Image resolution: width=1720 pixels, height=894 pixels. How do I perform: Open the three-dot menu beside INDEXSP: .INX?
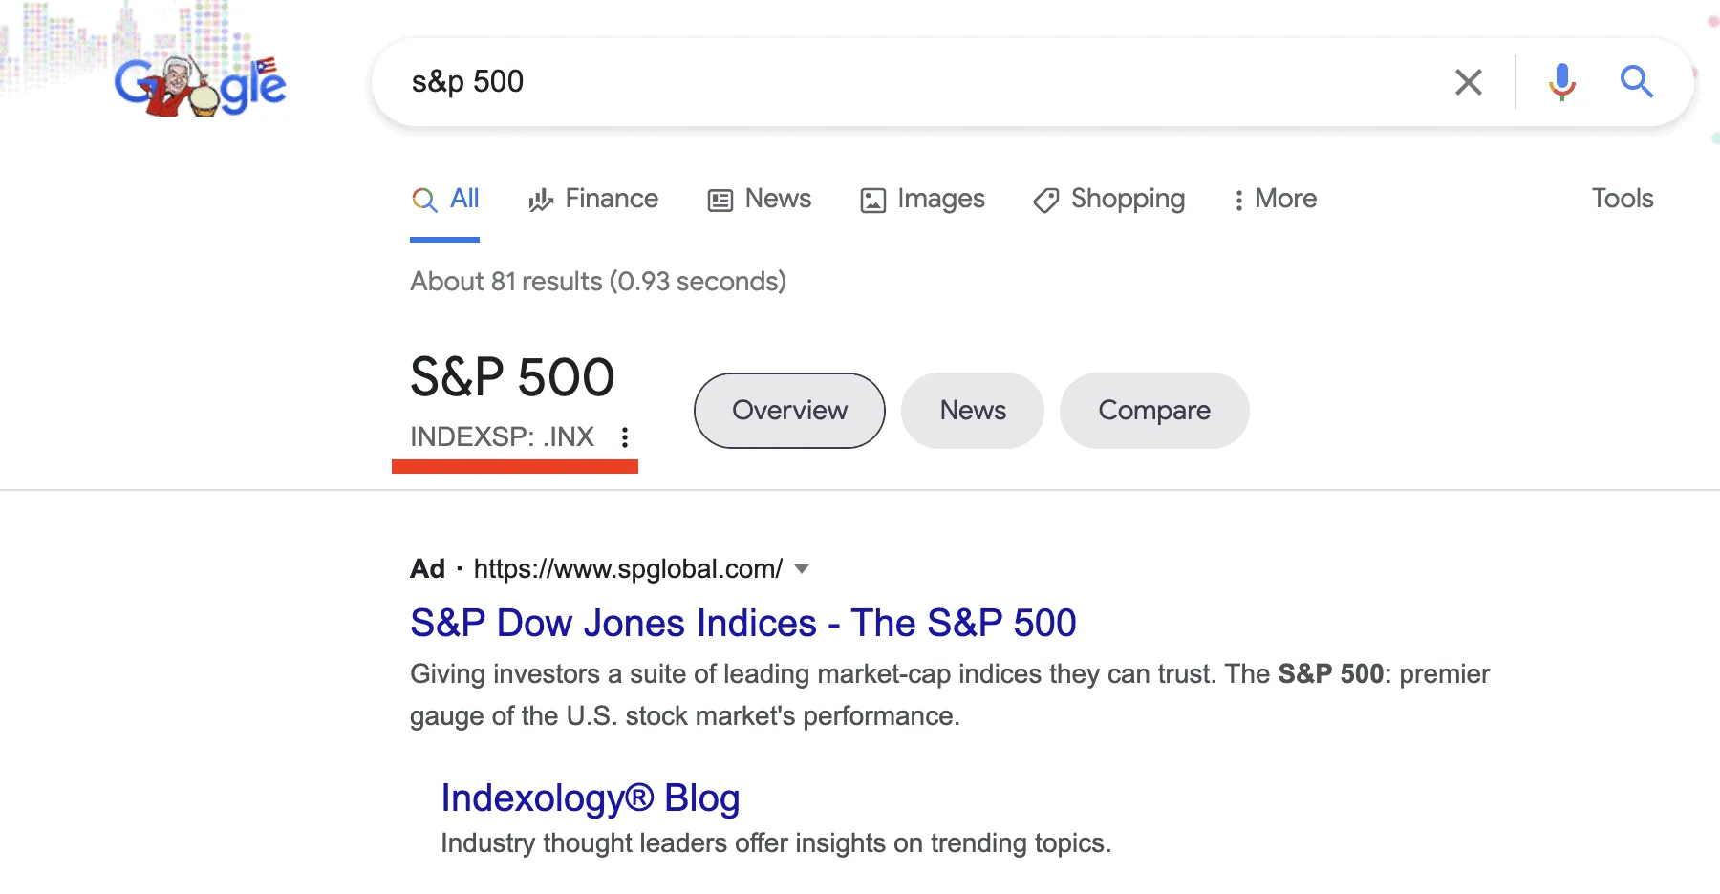point(625,437)
